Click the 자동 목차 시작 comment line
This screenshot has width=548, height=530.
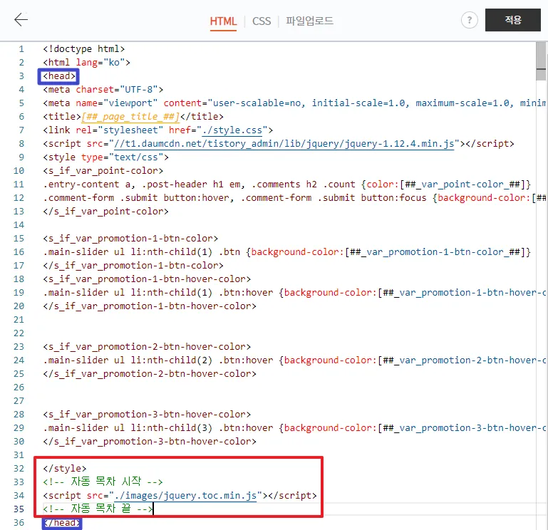(x=103, y=482)
